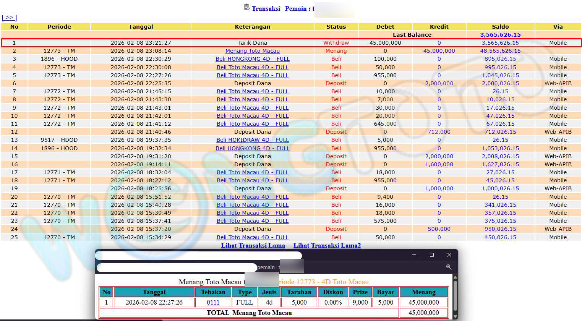Click the [>>] next page link
This screenshot has height=321, width=582.
pos(9,18)
